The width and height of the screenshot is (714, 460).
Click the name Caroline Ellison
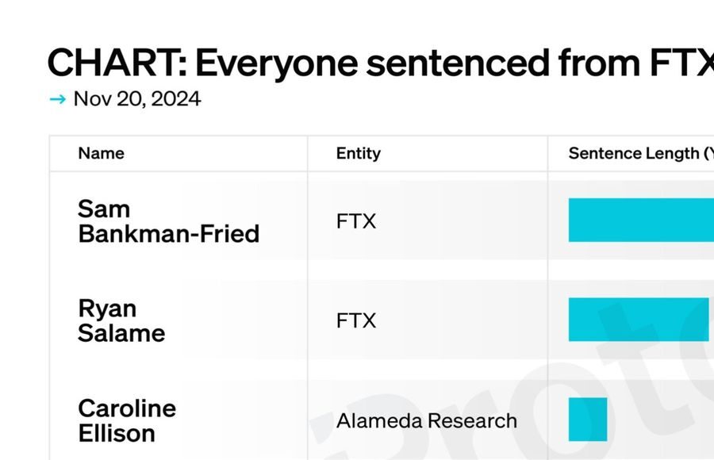[x=127, y=420]
